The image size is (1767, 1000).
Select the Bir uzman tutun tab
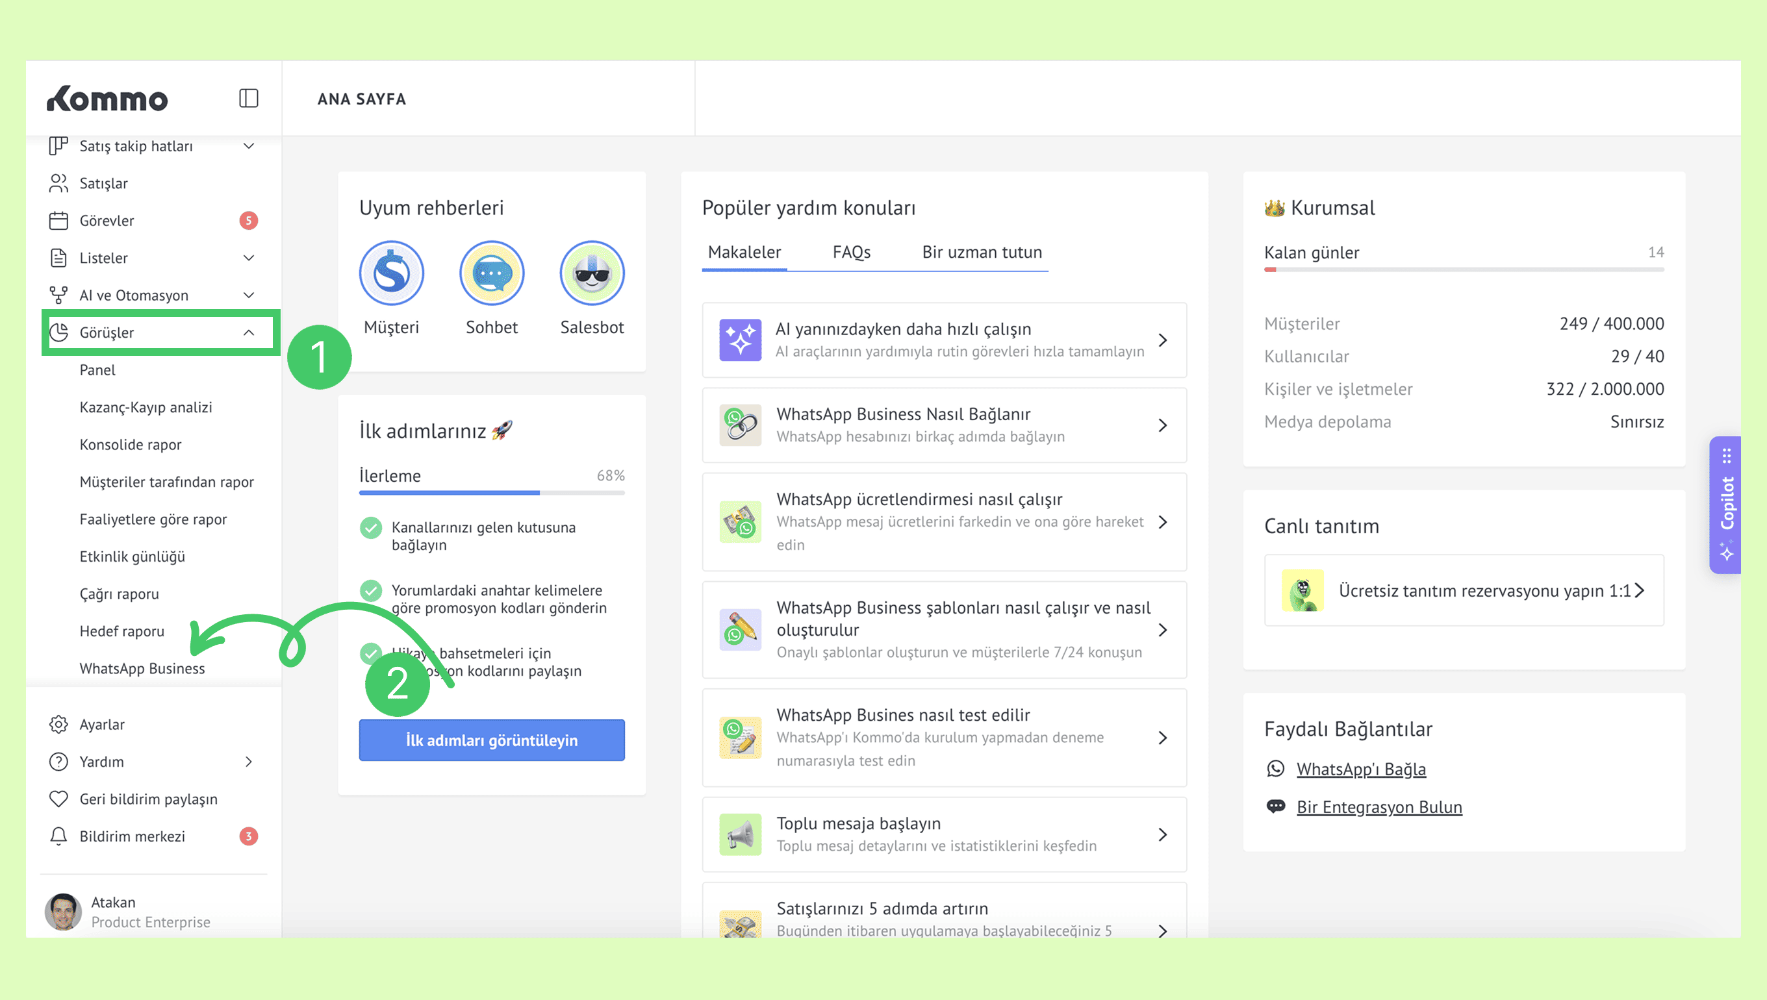(981, 252)
